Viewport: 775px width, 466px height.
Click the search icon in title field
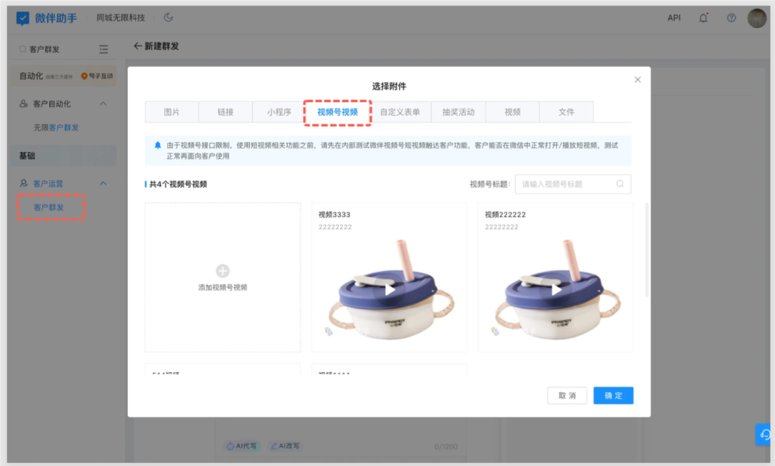point(620,184)
